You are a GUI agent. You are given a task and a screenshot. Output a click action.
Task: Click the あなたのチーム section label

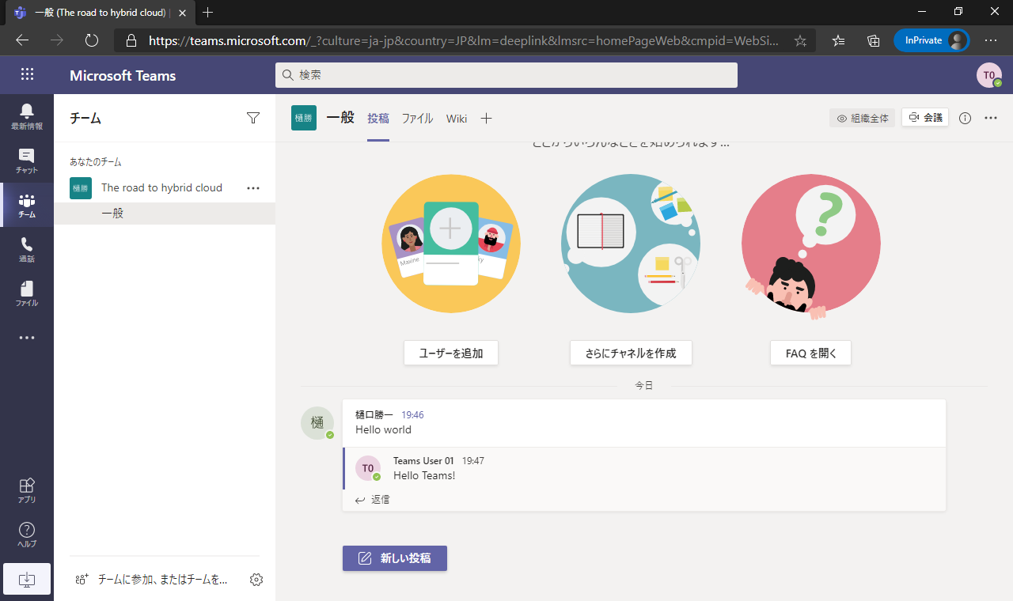(96, 162)
